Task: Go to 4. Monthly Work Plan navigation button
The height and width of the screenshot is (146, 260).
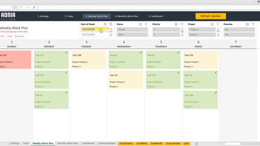Action: pyautogui.click(x=126, y=16)
